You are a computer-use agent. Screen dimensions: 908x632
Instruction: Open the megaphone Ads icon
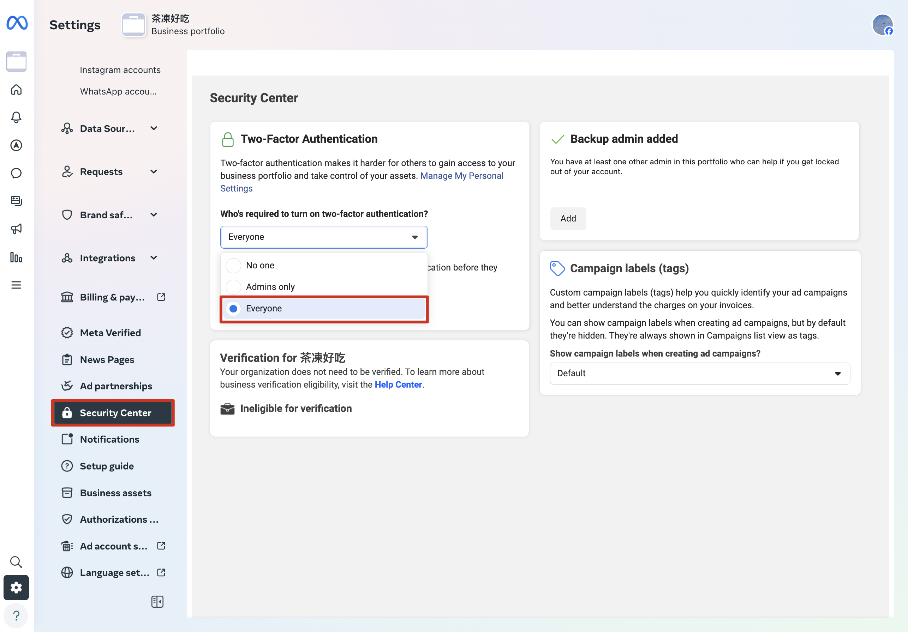pos(16,229)
